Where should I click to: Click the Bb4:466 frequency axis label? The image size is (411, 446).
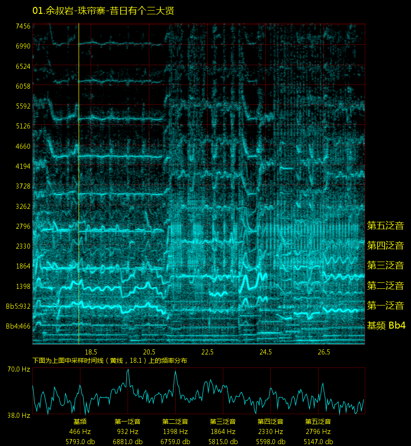18,326
